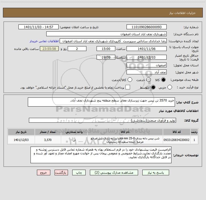
Task: Select table row with code 0933120834220002
Action: pos(103,140)
